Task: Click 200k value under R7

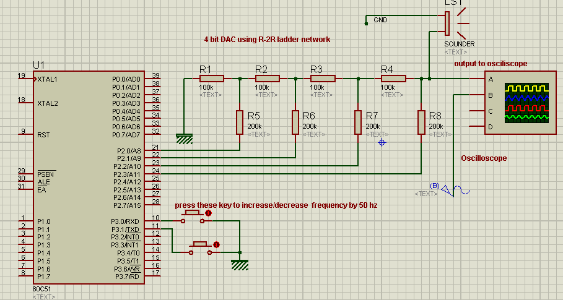Action: pos(373,127)
